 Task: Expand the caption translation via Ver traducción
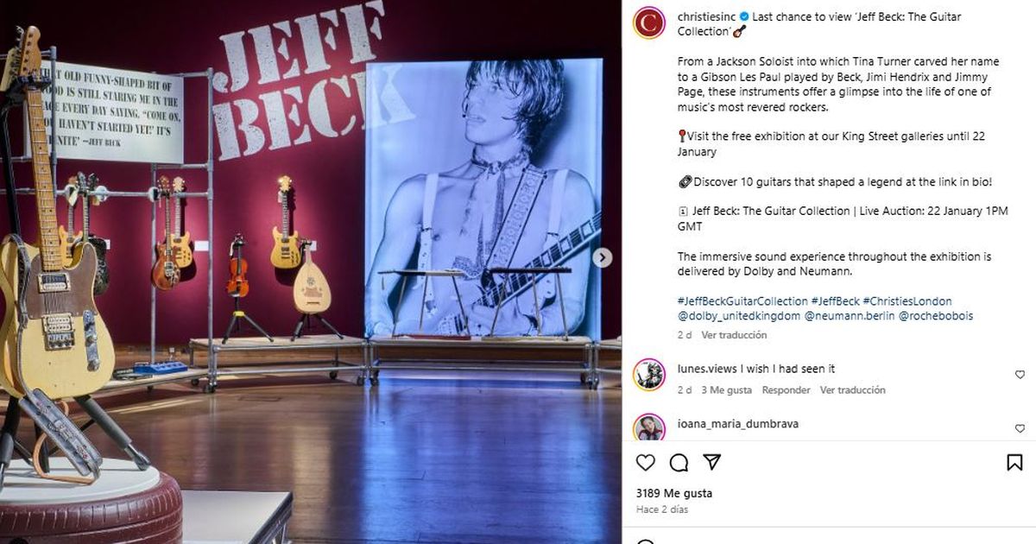733,335
